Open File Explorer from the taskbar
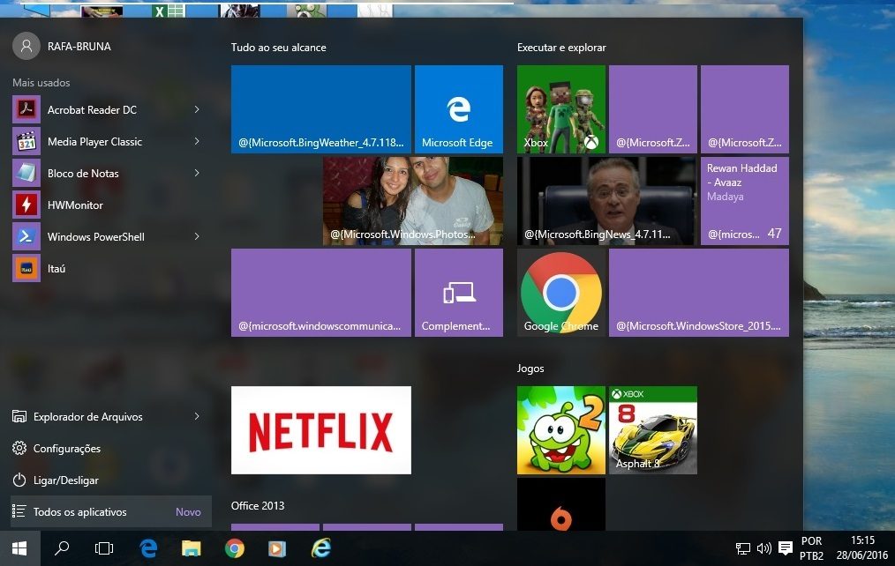 [x=192, y=548]
